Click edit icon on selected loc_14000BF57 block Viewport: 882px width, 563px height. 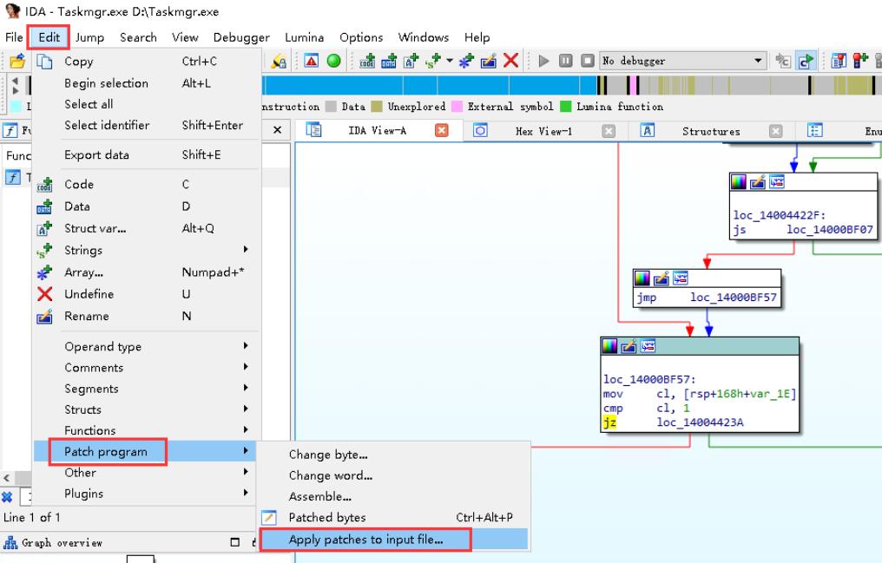coord(629,346)
